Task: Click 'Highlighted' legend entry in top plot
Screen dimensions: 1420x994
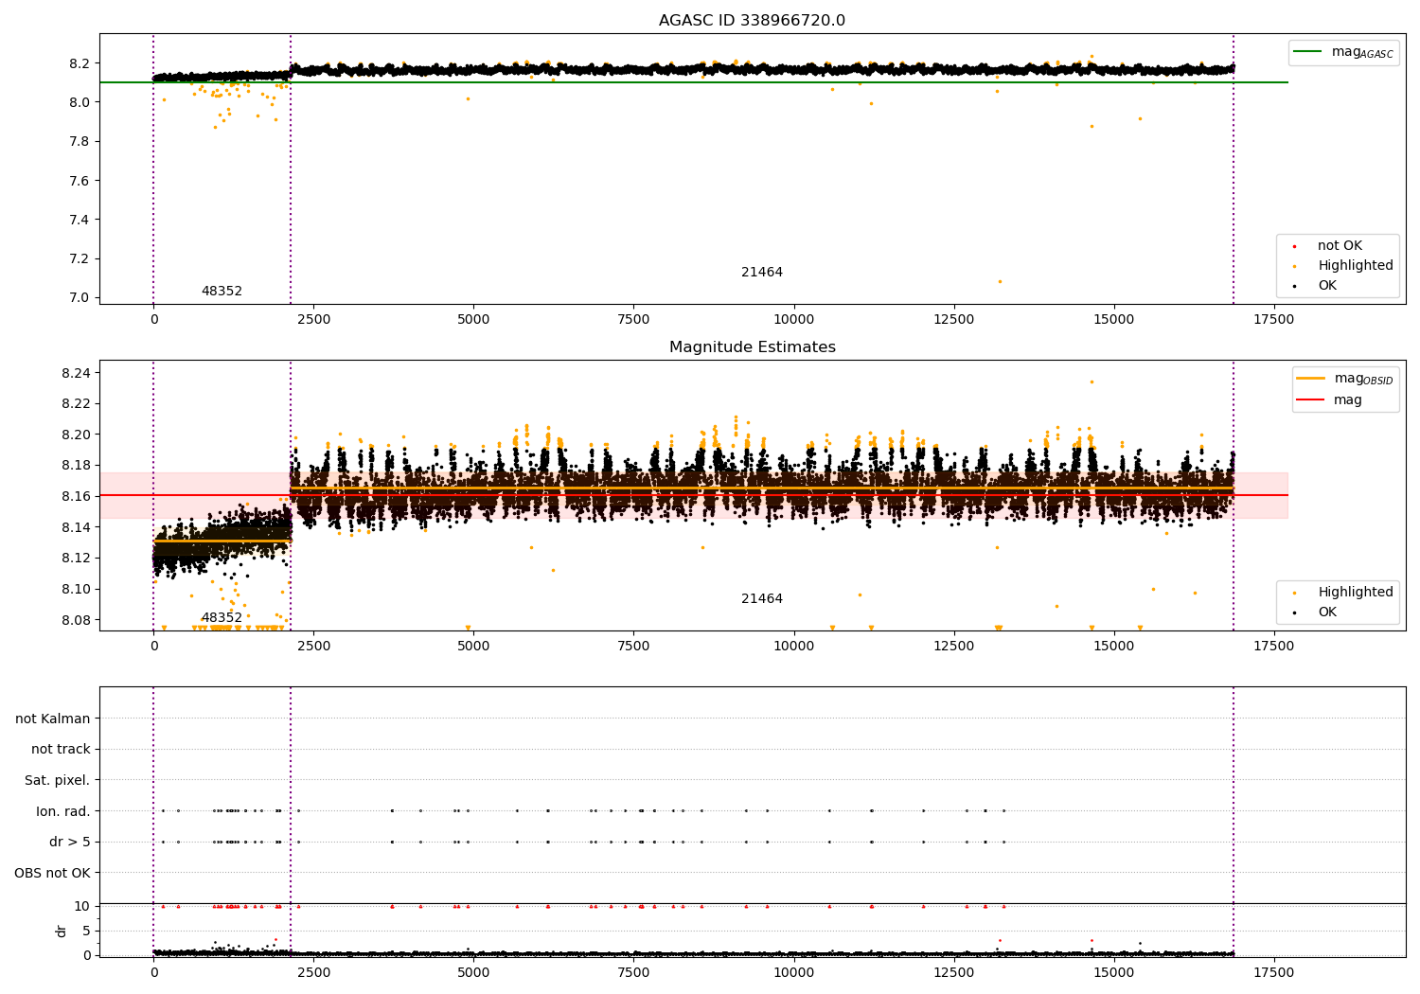Action: tap(1356, 266)
